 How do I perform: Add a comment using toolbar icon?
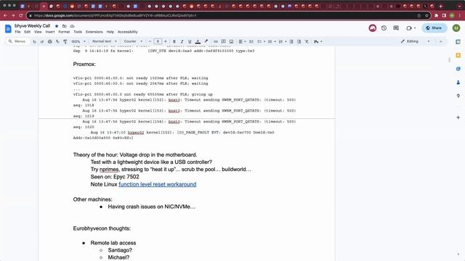pos(224,42)
